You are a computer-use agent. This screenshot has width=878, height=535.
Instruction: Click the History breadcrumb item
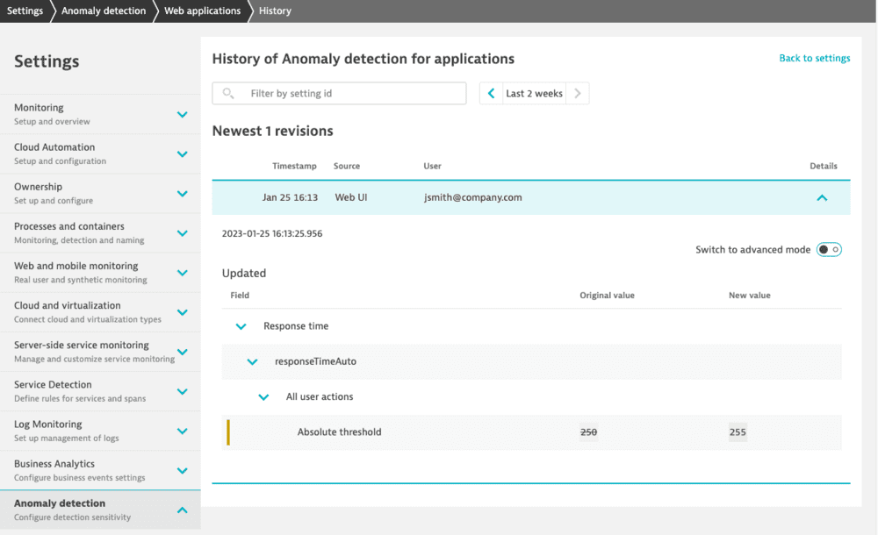coord(274,11)
